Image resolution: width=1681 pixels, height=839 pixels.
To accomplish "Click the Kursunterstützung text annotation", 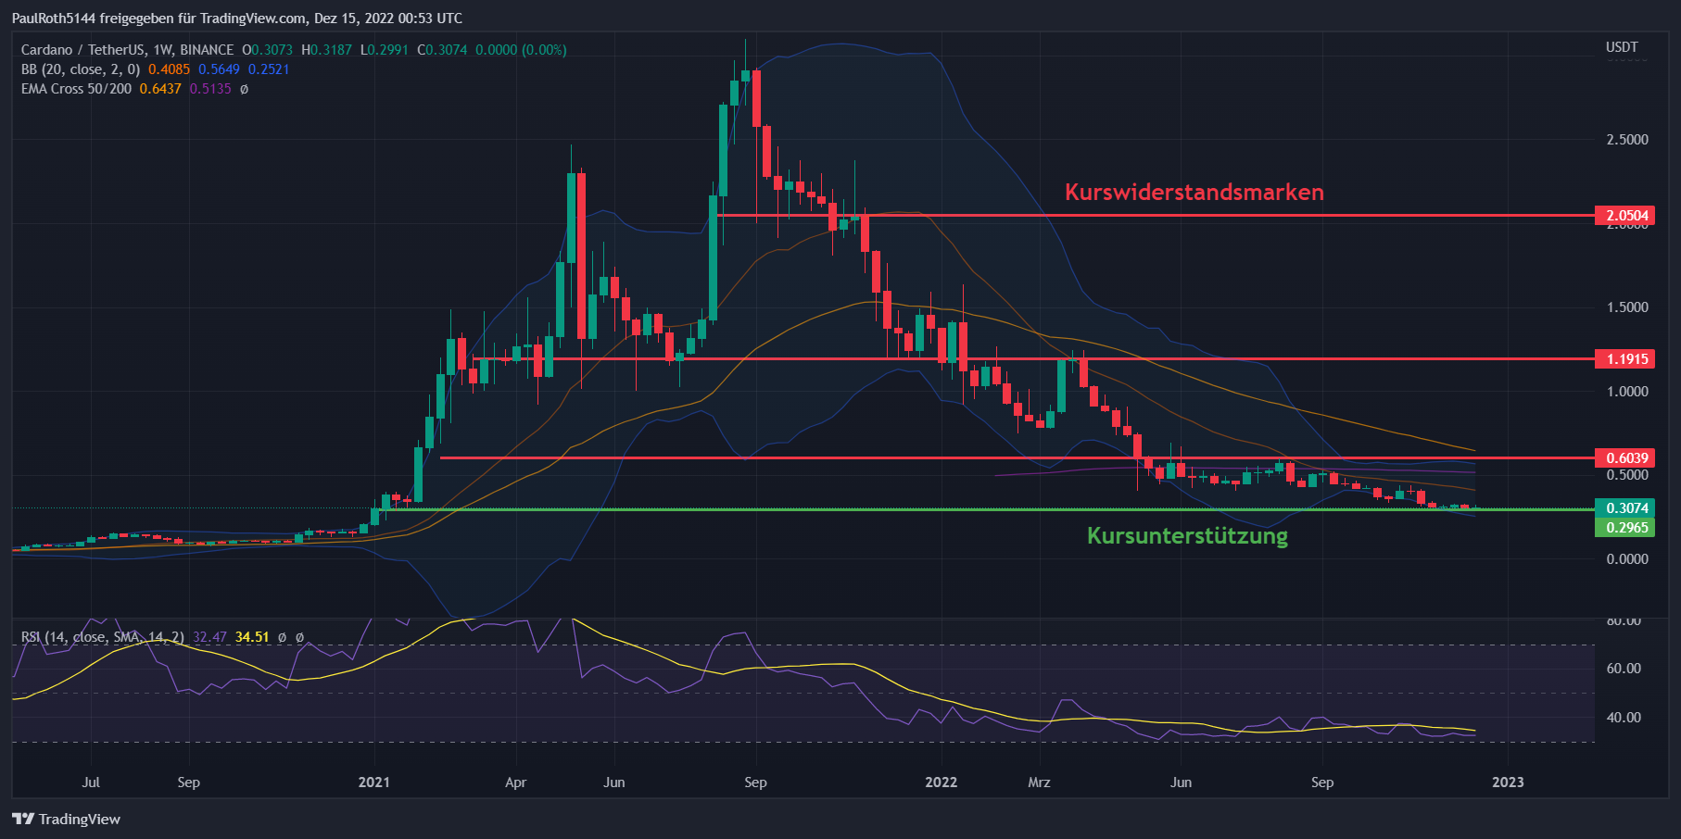I will (x=1187, y=535).
